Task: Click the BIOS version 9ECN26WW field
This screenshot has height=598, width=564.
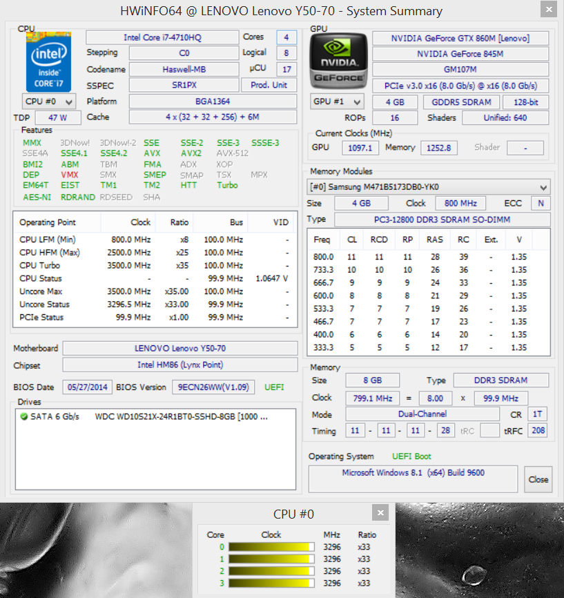Action: pyautogui.click(x=213, y=387)
